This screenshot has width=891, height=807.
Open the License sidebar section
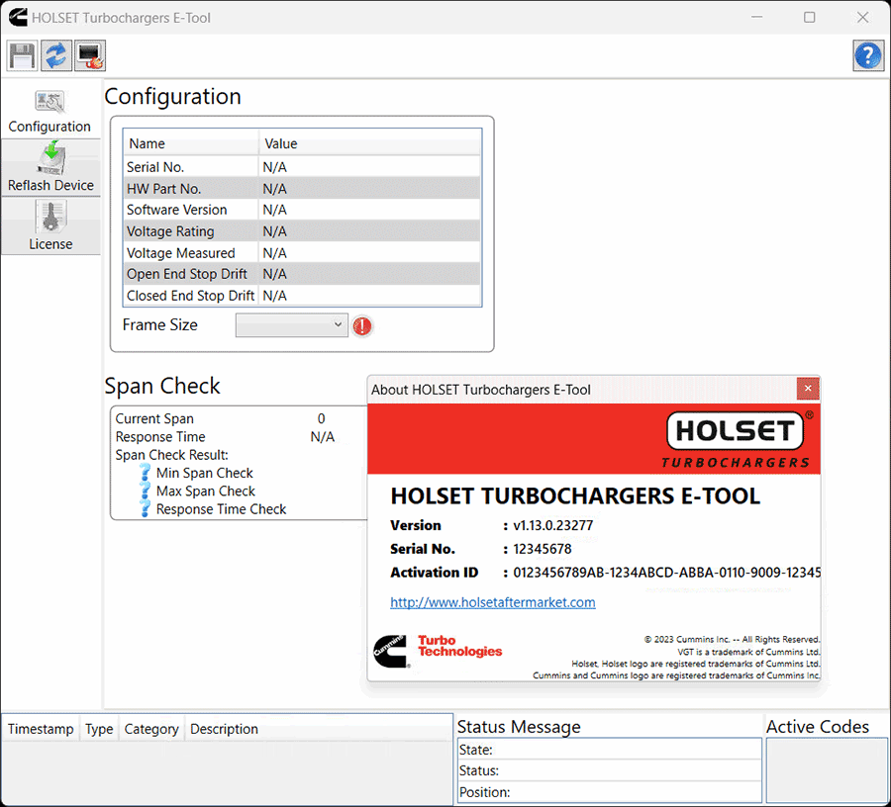click(50, 225)
